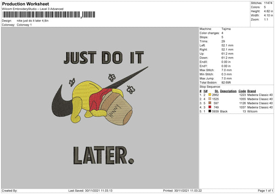The height and width of the screenshot is (194, 275).
Task: Click the 'Code' column header
Action: (x=242, y=91)
